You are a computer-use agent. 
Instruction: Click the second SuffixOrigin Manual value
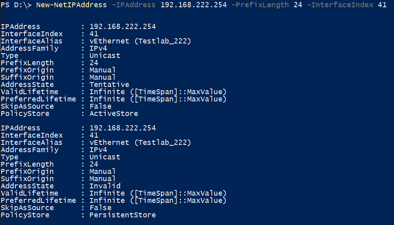pyautogui.click(x=102, y=178)
